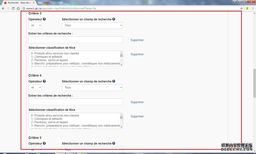
Task: Open the Chrome menu icon
Action: 252,8
